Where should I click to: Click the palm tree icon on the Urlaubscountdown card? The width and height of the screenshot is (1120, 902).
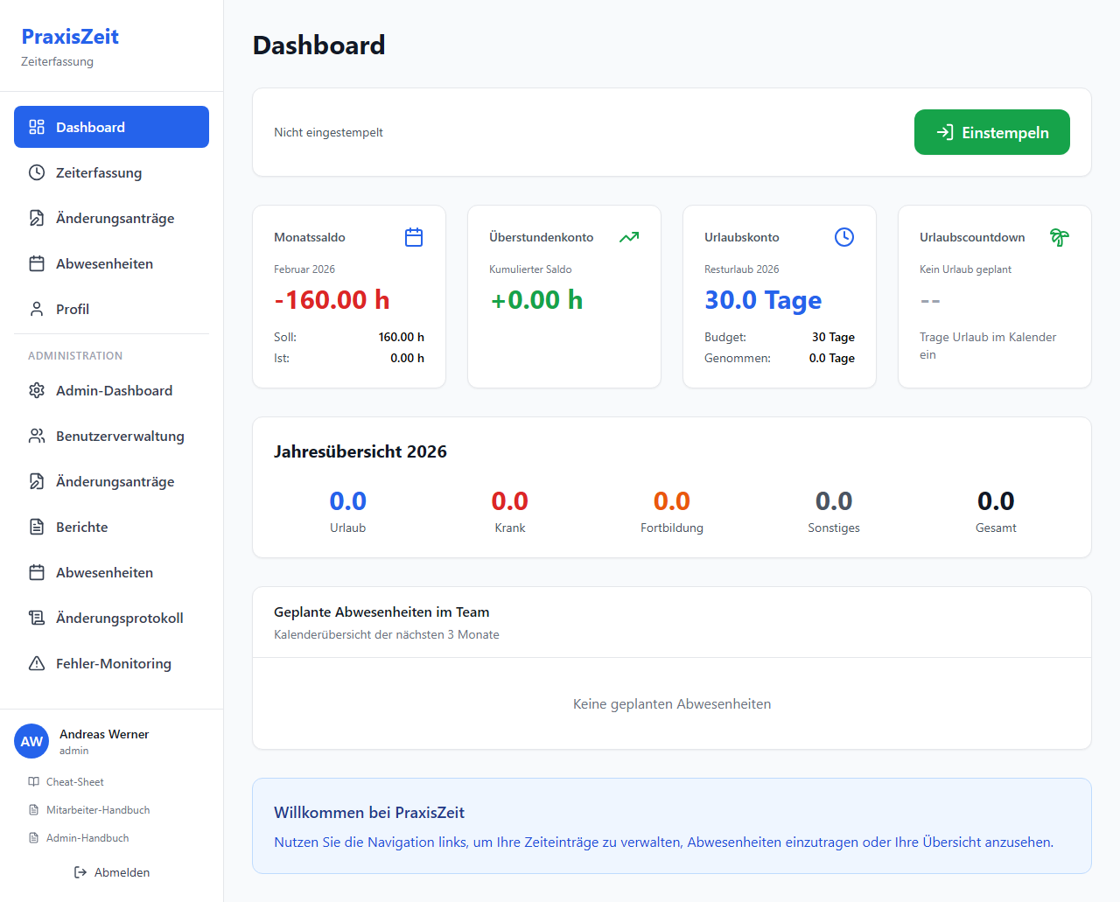(1060, 237)
